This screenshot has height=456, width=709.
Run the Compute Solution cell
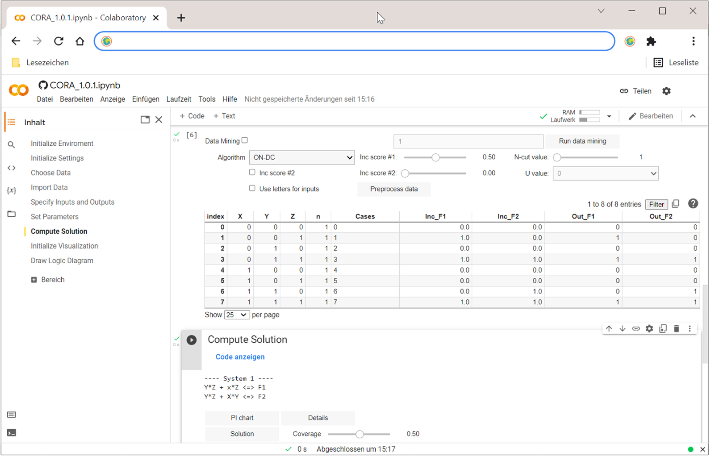191,340
